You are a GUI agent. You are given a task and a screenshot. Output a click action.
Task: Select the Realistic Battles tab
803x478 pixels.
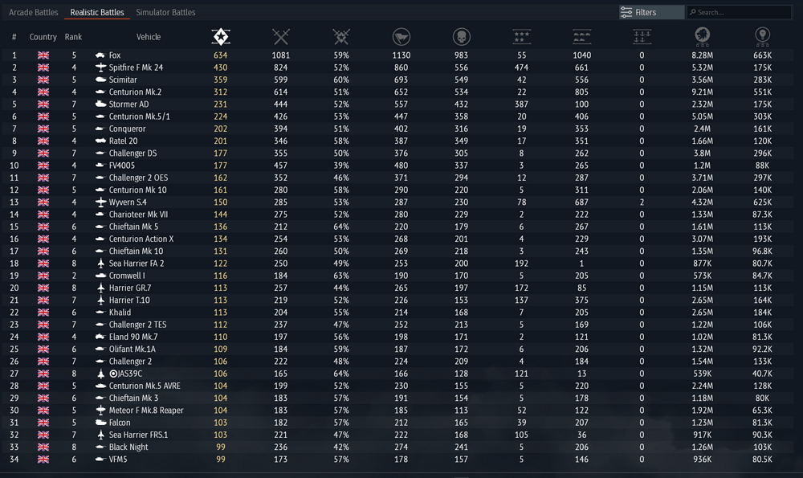(96, 13)
